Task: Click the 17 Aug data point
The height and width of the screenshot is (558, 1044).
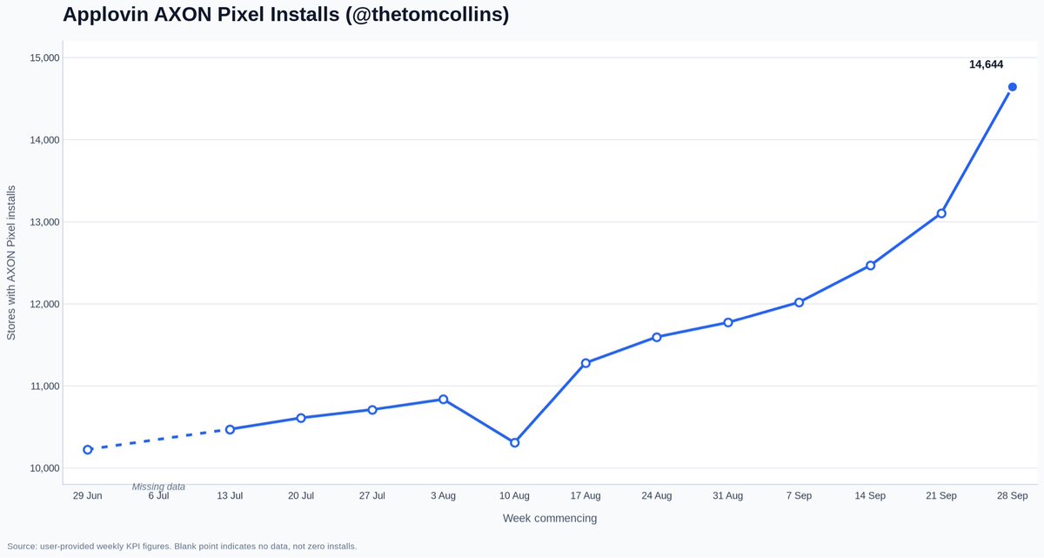Action: click(x=586, y=363)
